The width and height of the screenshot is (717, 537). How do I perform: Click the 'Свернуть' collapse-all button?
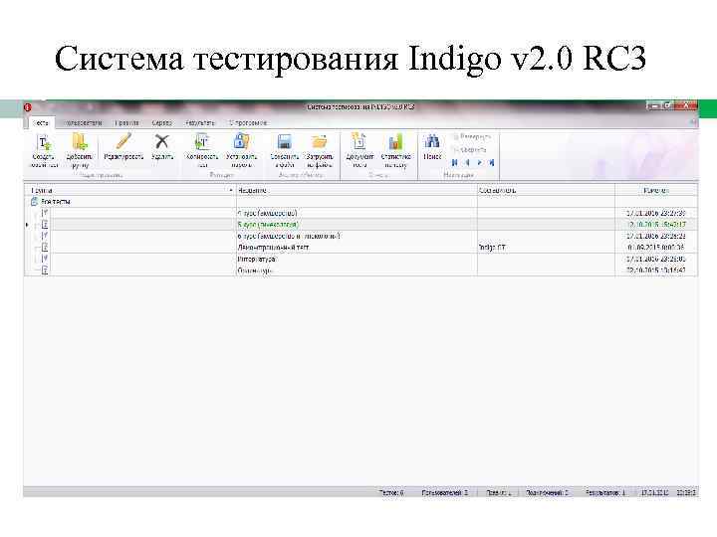pyautogui.click(x=469, y=149)
